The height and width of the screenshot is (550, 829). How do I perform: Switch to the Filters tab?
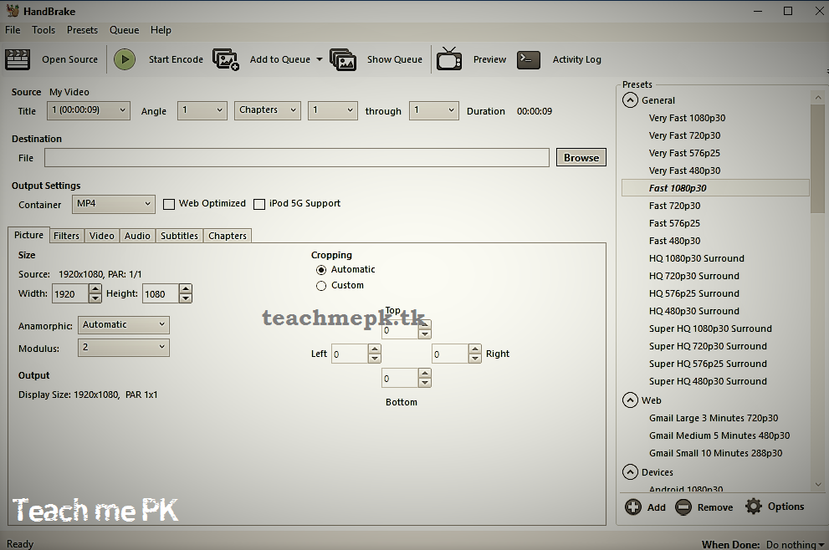(x=66, y=236)
